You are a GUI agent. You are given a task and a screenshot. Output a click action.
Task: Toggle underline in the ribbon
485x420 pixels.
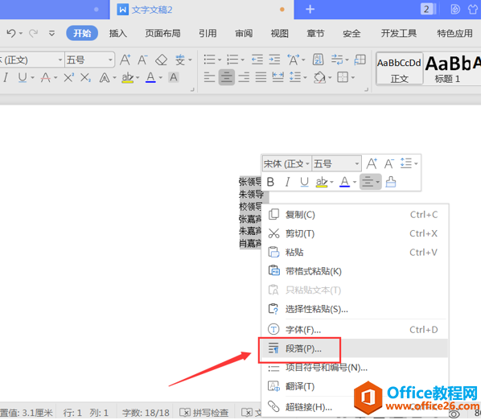pyautogui.click(x=23, y=77)
